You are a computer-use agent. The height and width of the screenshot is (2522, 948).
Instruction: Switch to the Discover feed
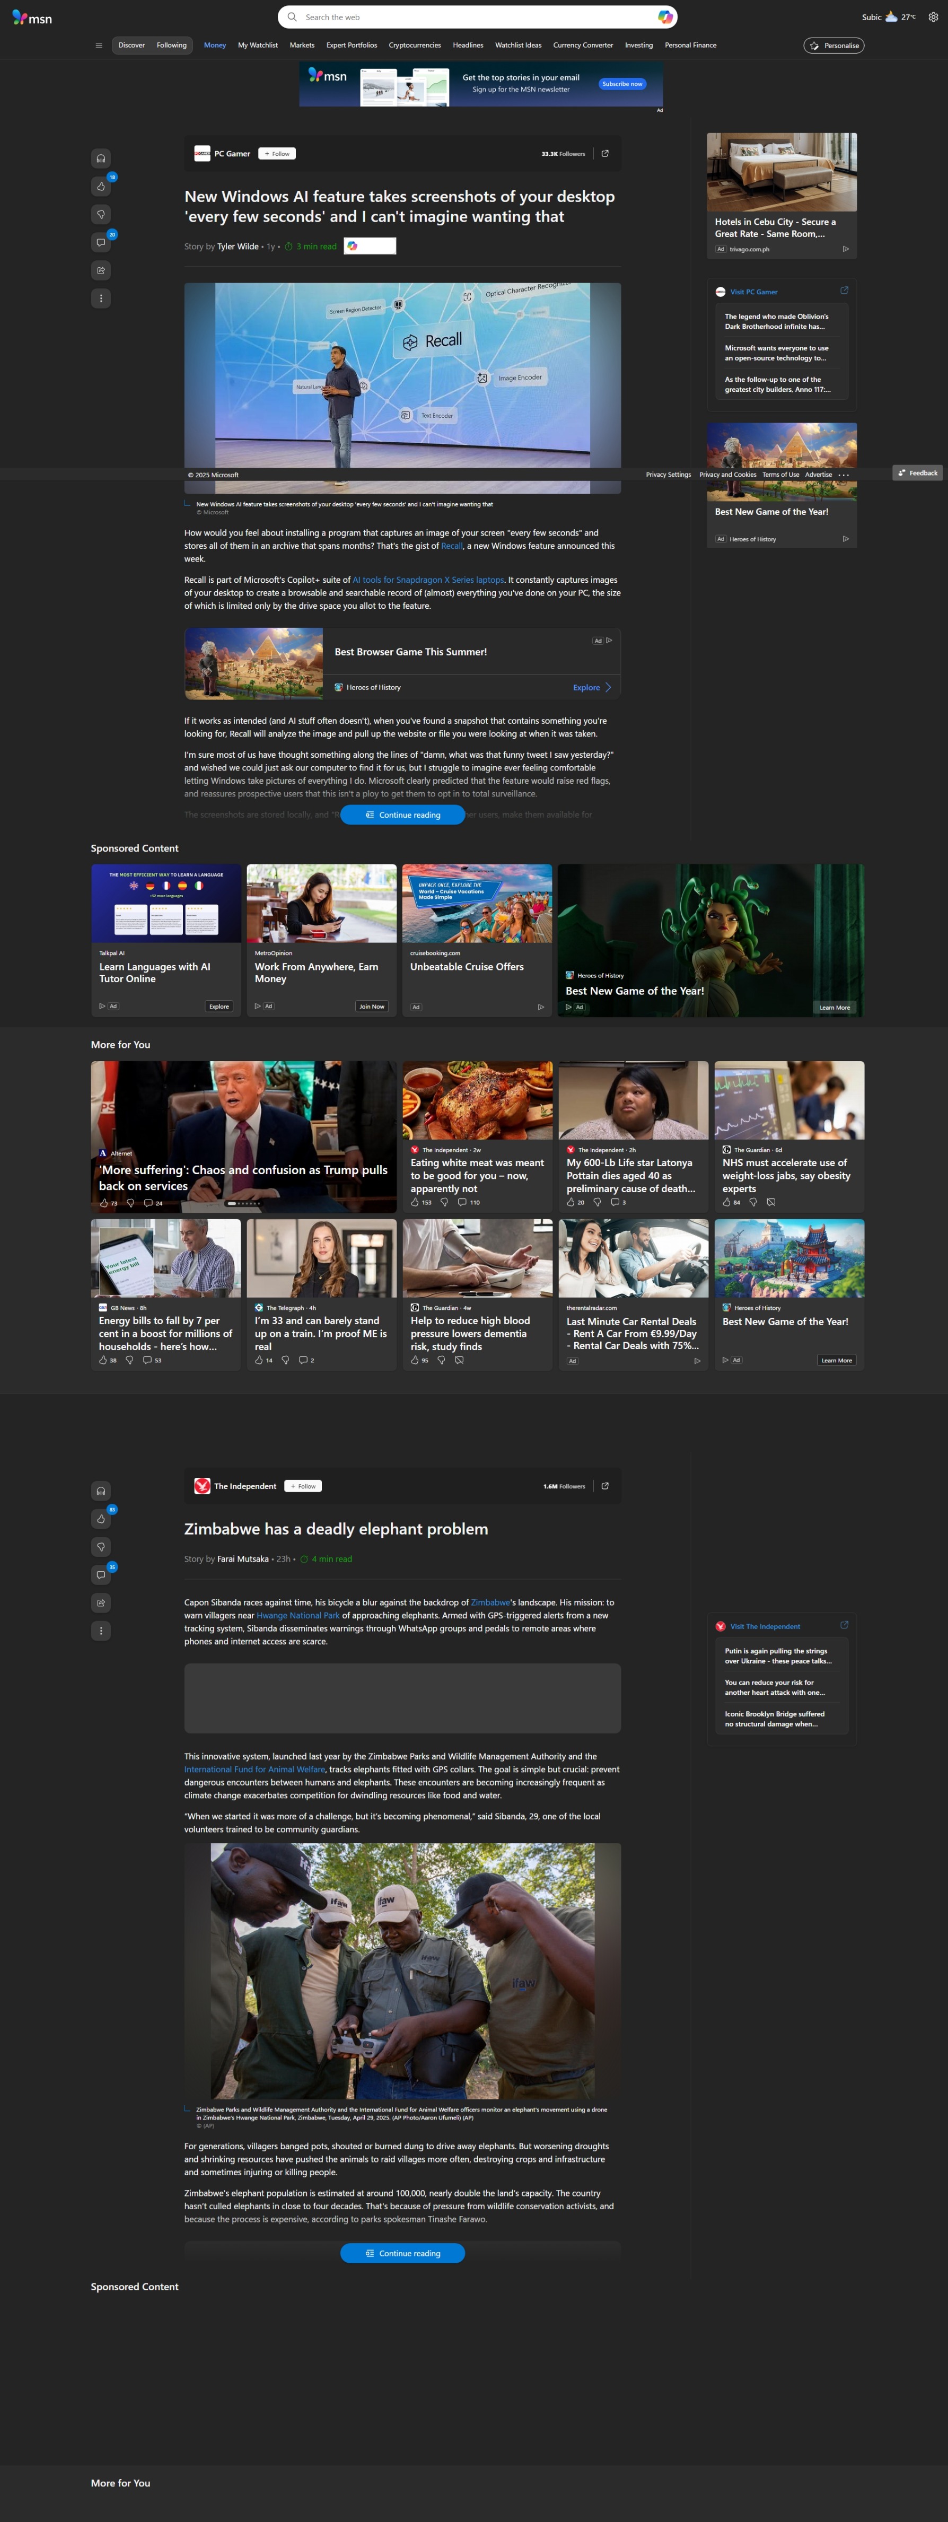tap(131, 45)
